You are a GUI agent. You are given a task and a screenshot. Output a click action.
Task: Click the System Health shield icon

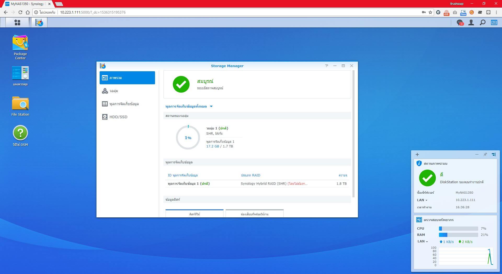click(419, 163)
